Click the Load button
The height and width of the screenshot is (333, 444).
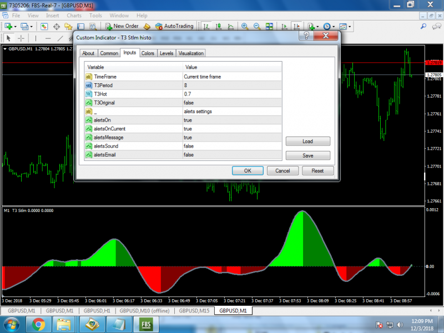point(308,142)
